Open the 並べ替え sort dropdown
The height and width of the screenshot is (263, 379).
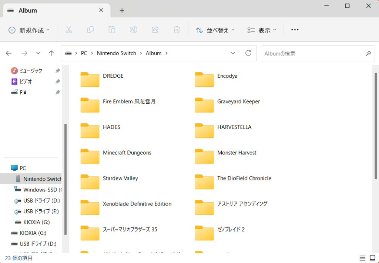215,30
